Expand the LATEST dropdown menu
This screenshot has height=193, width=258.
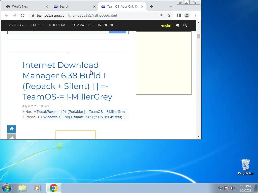click(38, 25)
